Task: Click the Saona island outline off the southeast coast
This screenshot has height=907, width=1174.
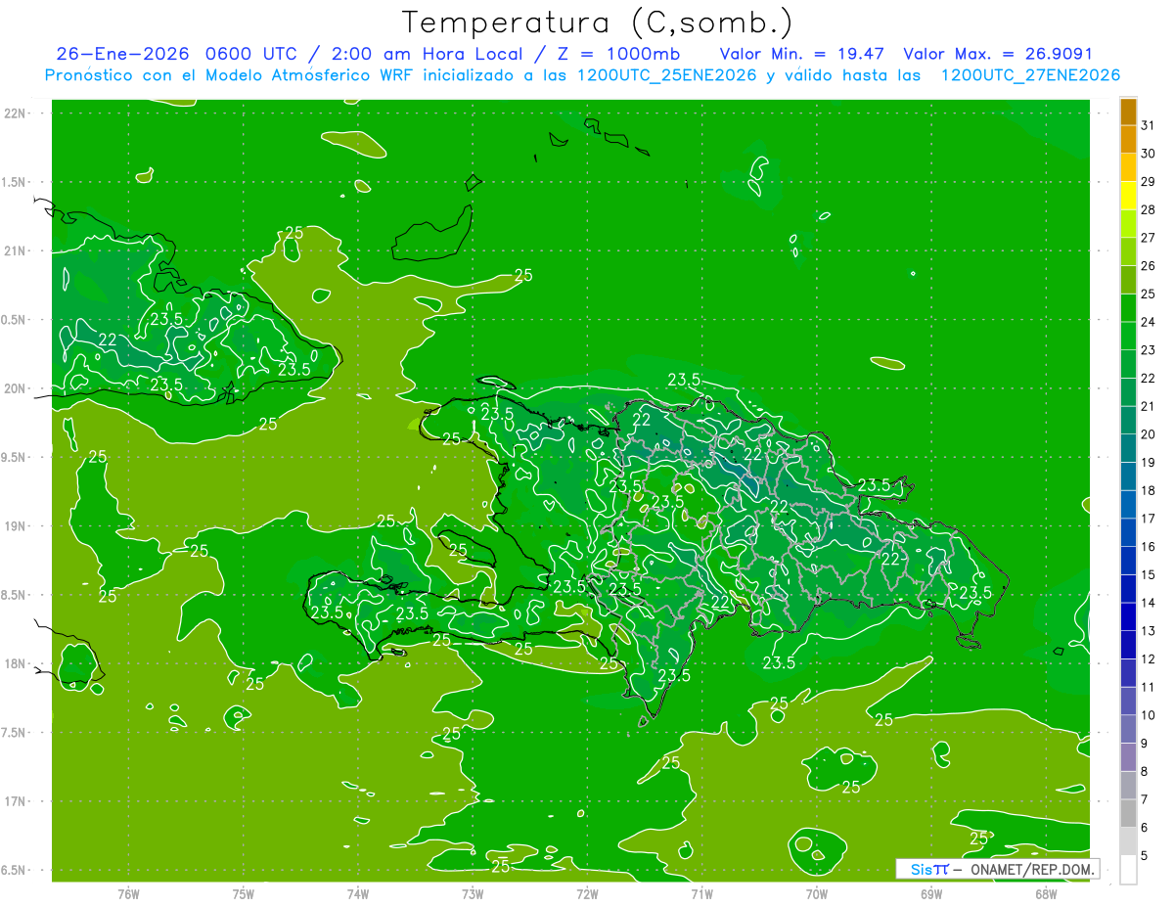Action: 969,641
